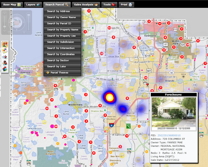The height and width of the screenshot is (167, 208).
Task: Select the globe pin tool
Action: click(5, 69)
